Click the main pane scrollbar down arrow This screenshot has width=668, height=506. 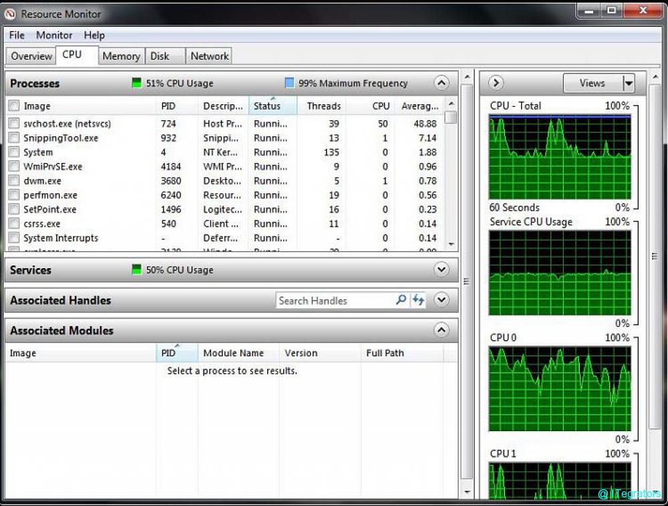pyautogui.click(x=467, y=492)
